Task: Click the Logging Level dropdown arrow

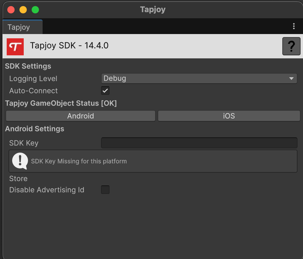Action: point(291,78)
